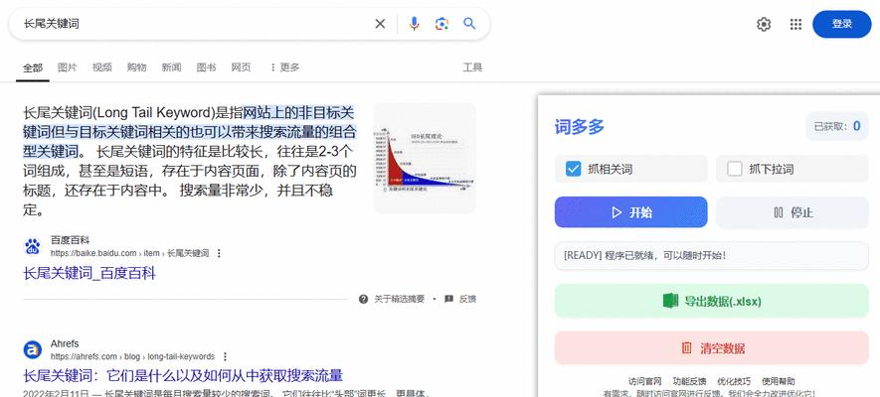Switch to the 购物 tab
Screen dimensions: 880x397
tap(136, 67)
